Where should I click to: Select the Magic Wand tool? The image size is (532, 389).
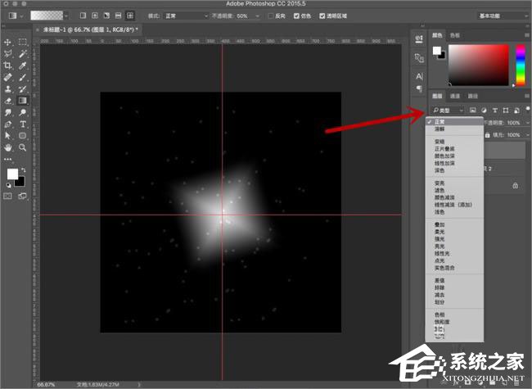point(23,53)
